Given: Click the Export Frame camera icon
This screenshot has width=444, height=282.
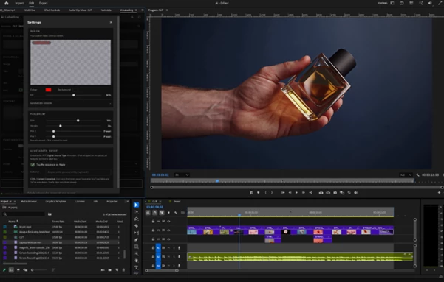Looking at the screenshot, I should click(x=335, y=192).
